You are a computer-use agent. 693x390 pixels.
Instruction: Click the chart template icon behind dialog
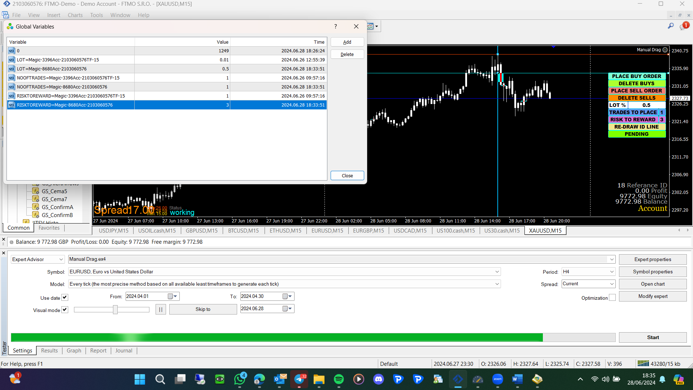click(x=370, y=26)
